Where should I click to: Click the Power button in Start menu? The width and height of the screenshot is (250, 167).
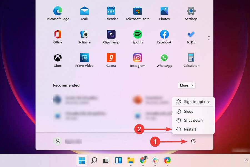pos(193,141)
